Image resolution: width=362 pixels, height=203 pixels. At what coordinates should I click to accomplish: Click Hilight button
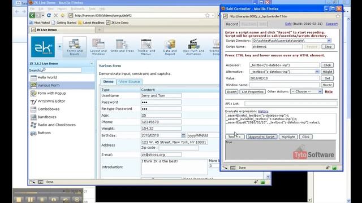(327, 72)
